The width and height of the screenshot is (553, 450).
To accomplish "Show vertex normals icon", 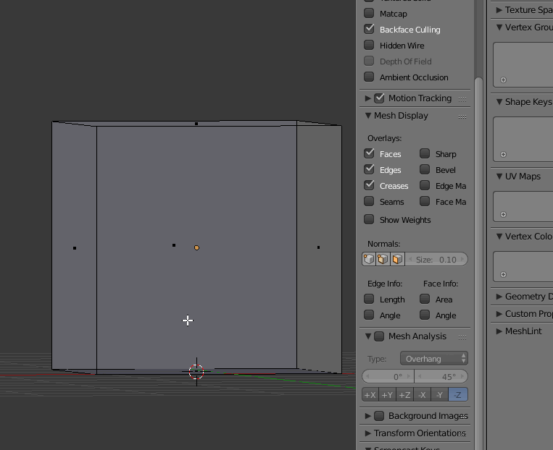I will pyautogui.click(x=369, y=259).
